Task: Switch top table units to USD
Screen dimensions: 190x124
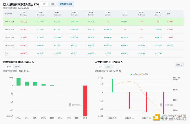Action: pyautogui.click(x=52, y=4)
